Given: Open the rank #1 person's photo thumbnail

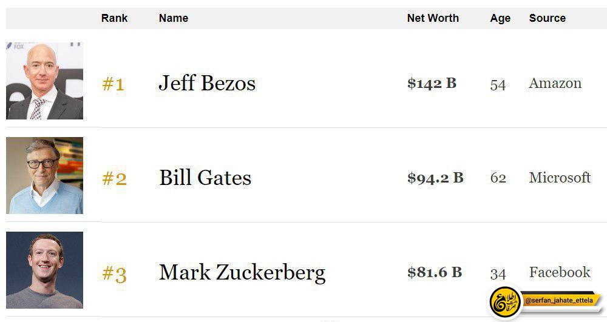Looking at the screenshot, I should click(44, 81).
